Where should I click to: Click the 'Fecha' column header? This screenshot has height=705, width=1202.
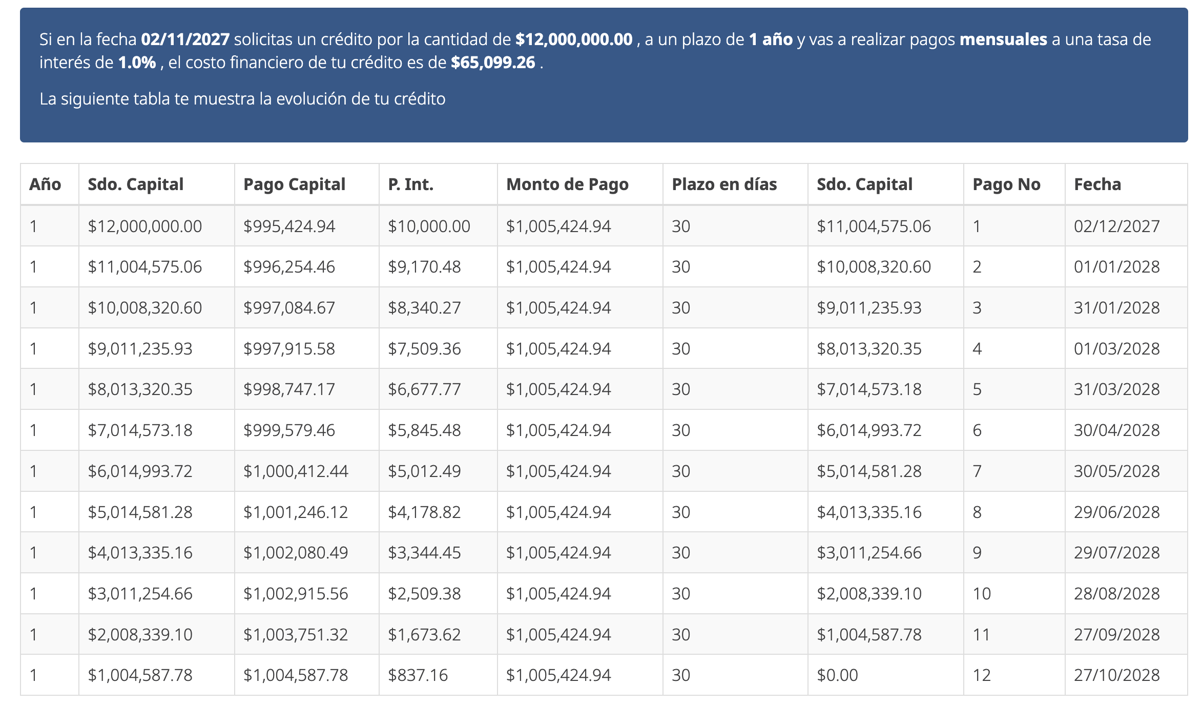pyautogui.click(x=1126, y=184)
